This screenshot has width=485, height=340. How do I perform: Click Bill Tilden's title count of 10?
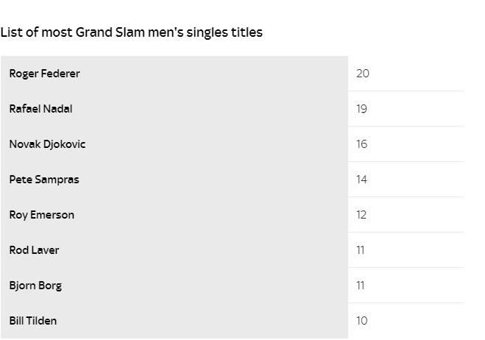tap(362, 321)
